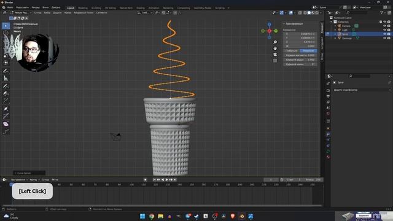Select the 3D Cursor tool
The height and width of the screenshot is (221, 393).
point(6,33)
